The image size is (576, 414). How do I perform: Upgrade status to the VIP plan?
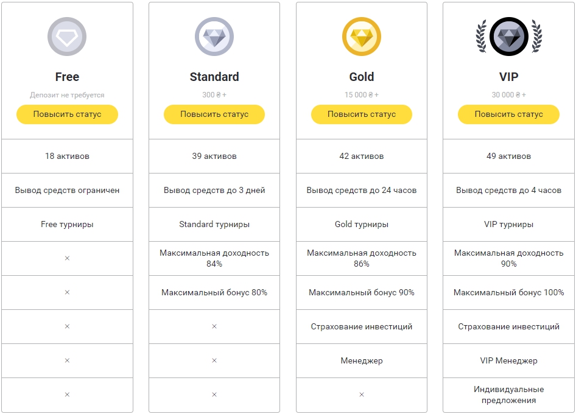[x=509, y=114]
